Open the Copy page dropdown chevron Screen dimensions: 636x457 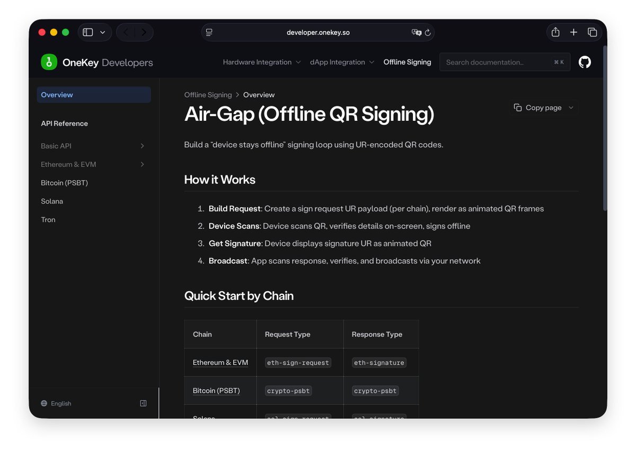tap(571, 108)
